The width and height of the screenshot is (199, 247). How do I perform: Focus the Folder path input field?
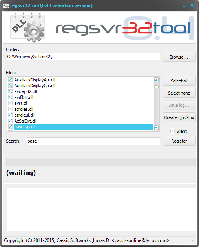tap(83, 57)
